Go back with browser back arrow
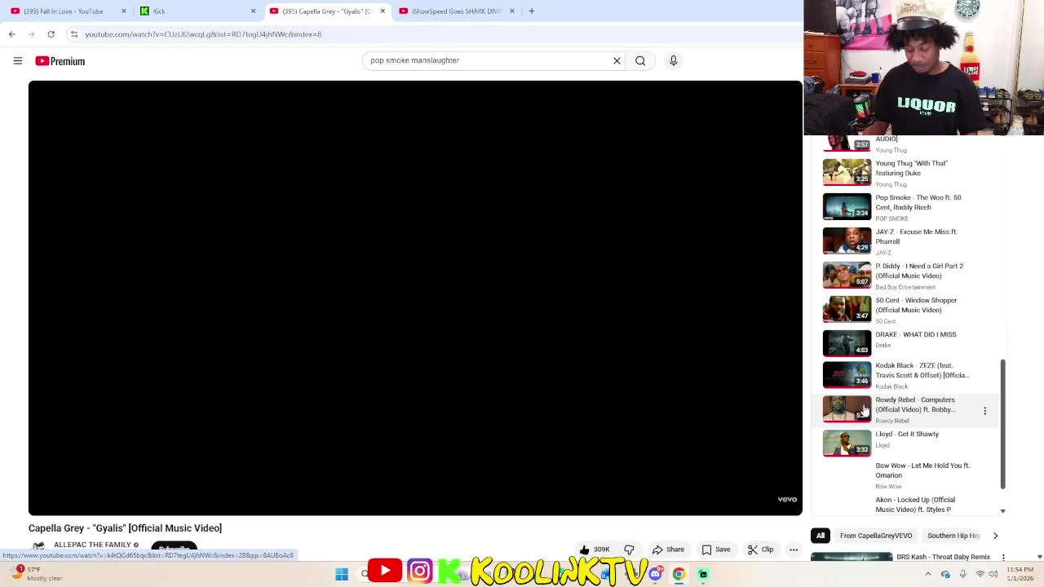 click(11, 34)
